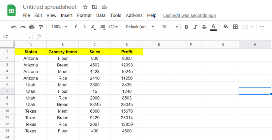Open the Help menu

tap(152, 15)
